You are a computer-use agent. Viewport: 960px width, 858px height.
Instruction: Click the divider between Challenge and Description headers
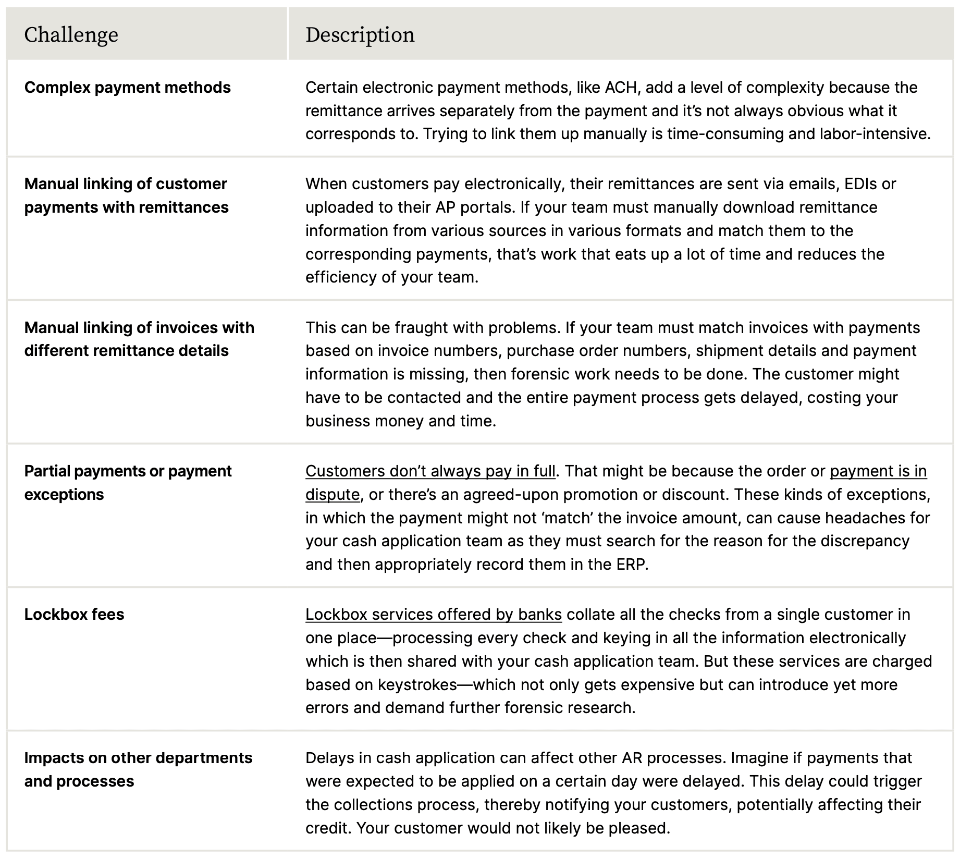click(x=288, y=34)
